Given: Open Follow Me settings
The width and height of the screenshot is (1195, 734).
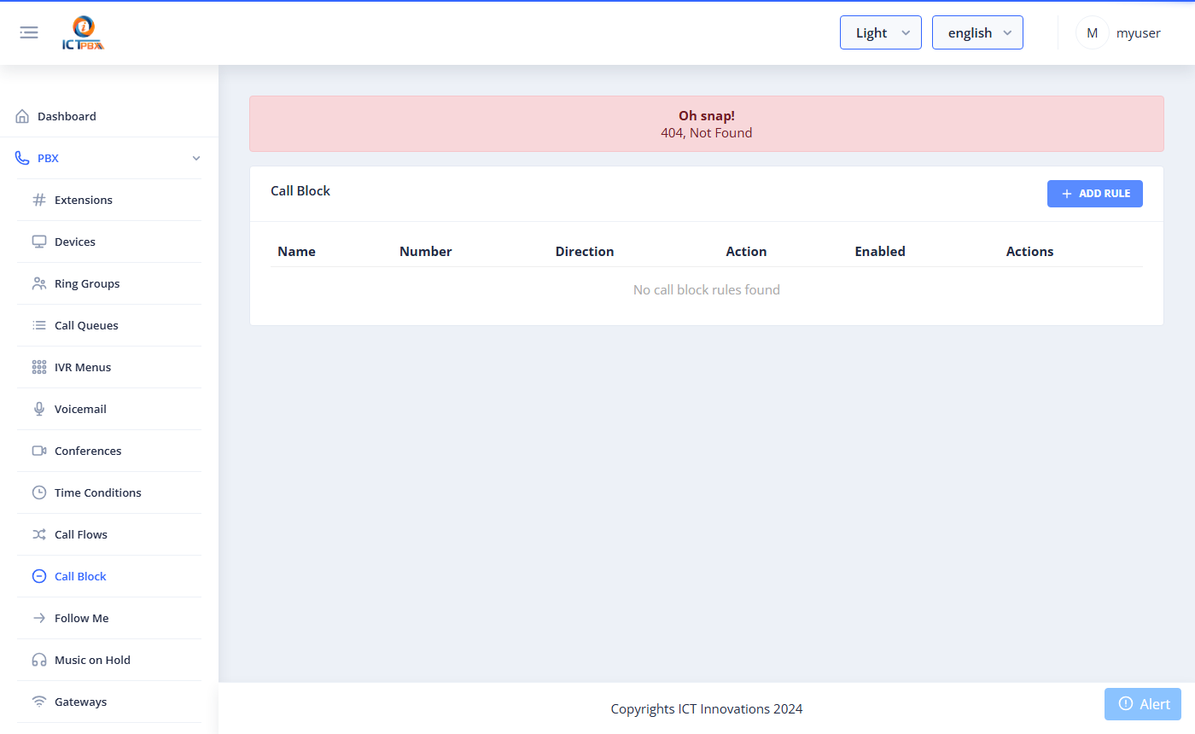Looking at the screenshot, I should [x=109, y=618].
